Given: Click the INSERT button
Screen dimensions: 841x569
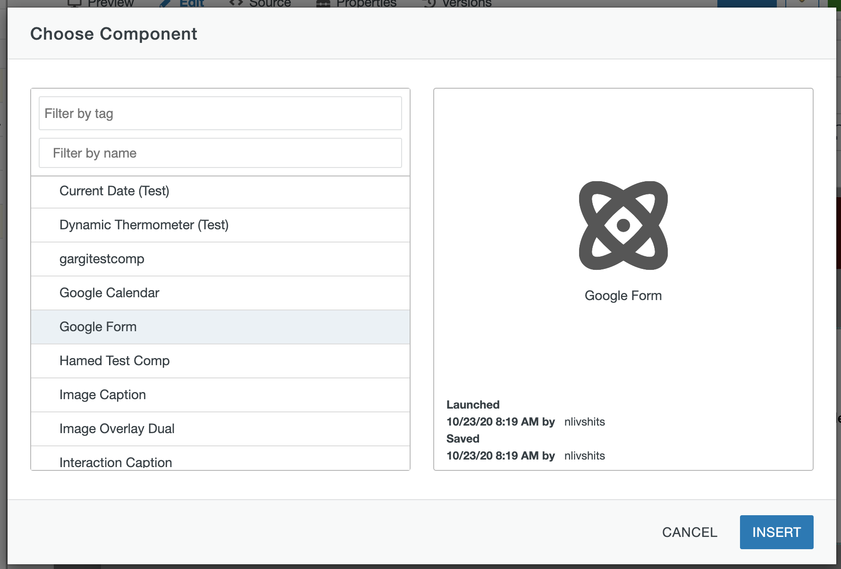Looking at the screenshot, I should point(776,532).
